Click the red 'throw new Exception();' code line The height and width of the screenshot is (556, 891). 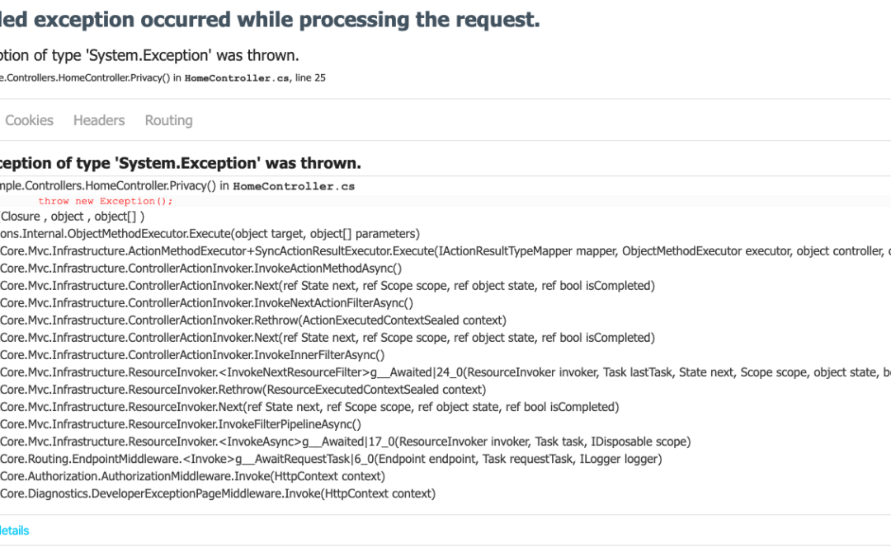click(x=106, y=201)
